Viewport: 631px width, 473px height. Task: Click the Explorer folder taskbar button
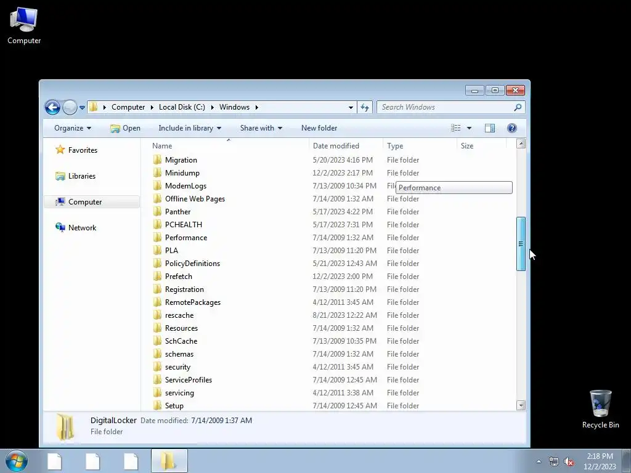(x=169, y=461)
